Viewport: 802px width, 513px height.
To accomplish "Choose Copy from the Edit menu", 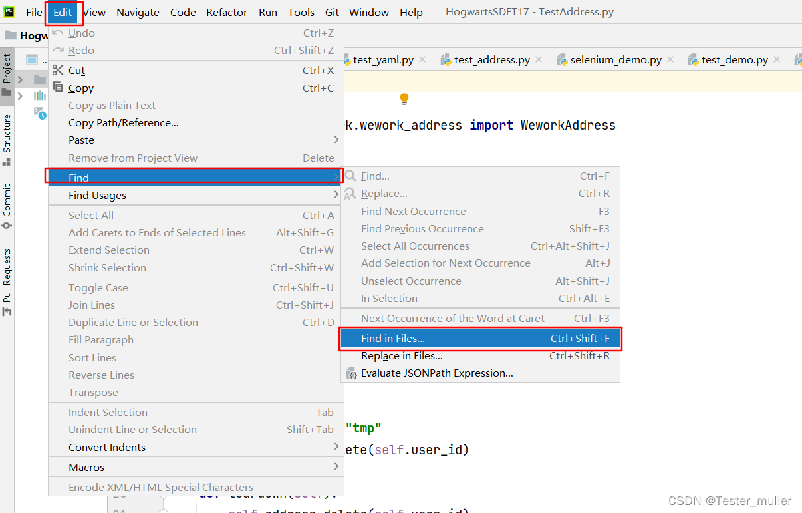I will pyautogui.click(x=196, y=88).
